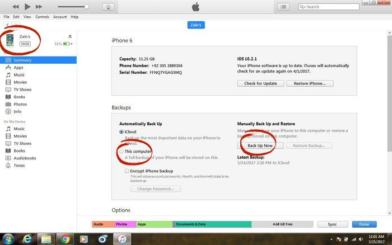Open the media player taskbar icon

pyautogui.click(x=84, y=239)
